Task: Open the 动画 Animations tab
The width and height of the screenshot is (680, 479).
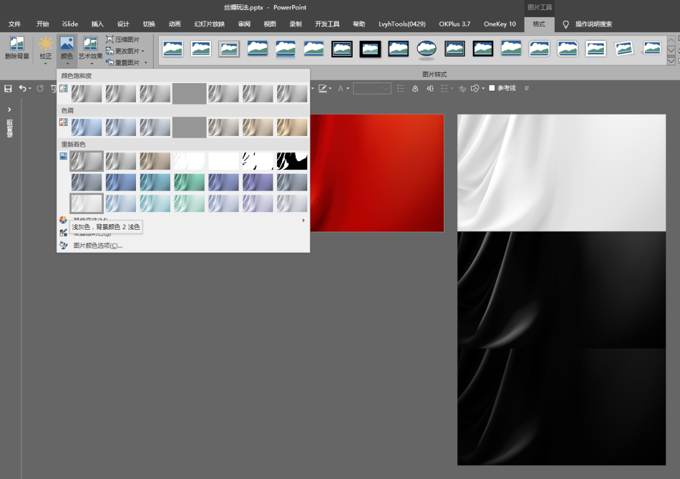Action: (174, 25)
